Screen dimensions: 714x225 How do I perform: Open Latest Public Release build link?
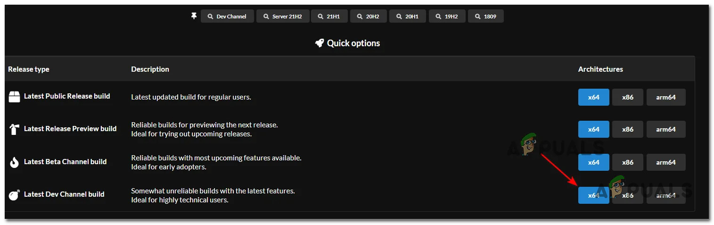(x=67, y=96)
